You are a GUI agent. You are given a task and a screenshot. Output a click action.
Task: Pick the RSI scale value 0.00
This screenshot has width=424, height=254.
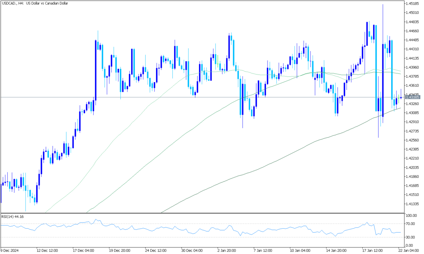point(410,246)
